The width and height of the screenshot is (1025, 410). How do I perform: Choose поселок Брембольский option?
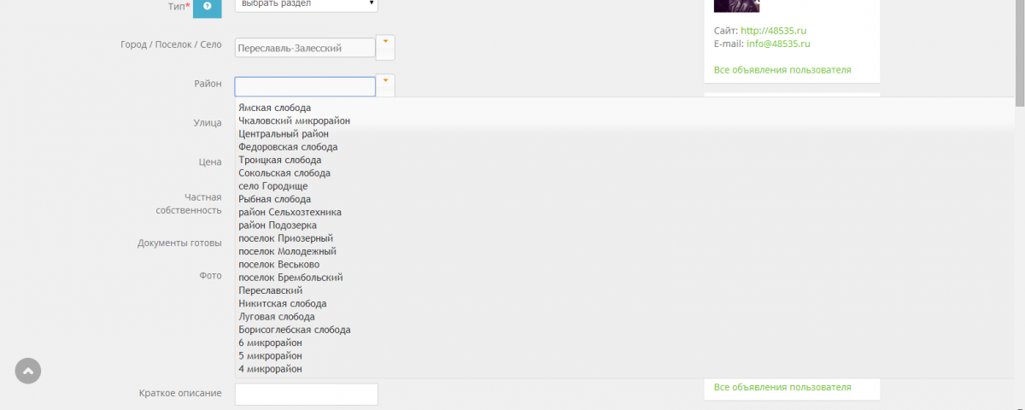[x=290, y=278]
